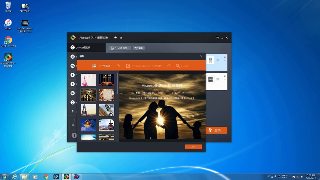Close the 編集 dialog
Viewport: 320px width, 180px height.
tap(201, 56)
